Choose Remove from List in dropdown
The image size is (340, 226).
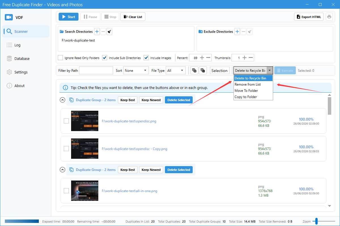click(253, 84)
